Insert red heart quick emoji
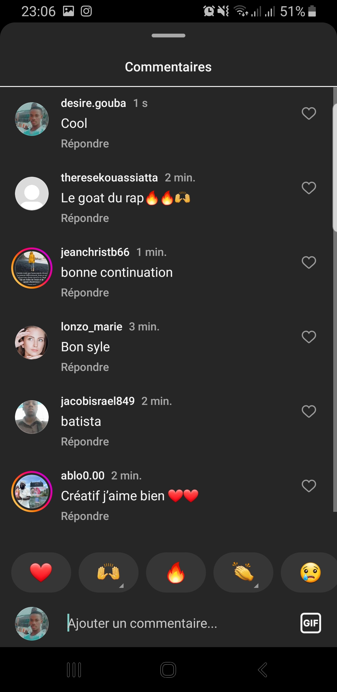 point(41,573)
